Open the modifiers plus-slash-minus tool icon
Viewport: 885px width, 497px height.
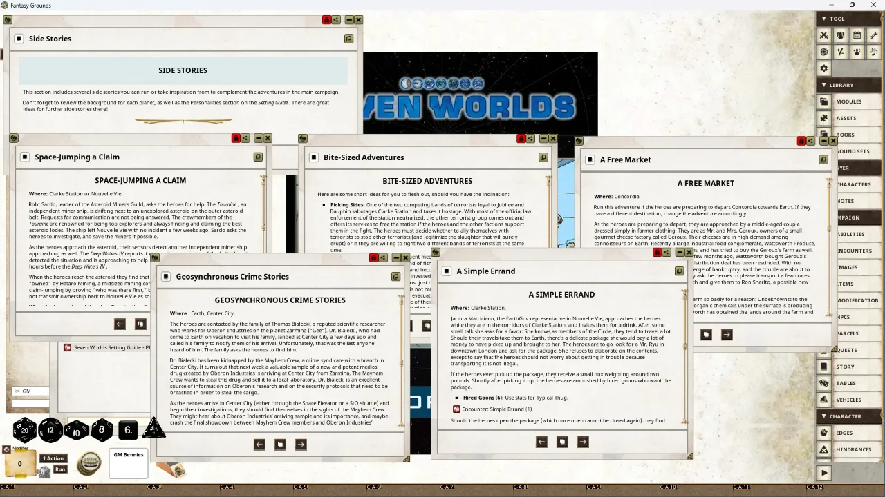[x=840, y=52]
